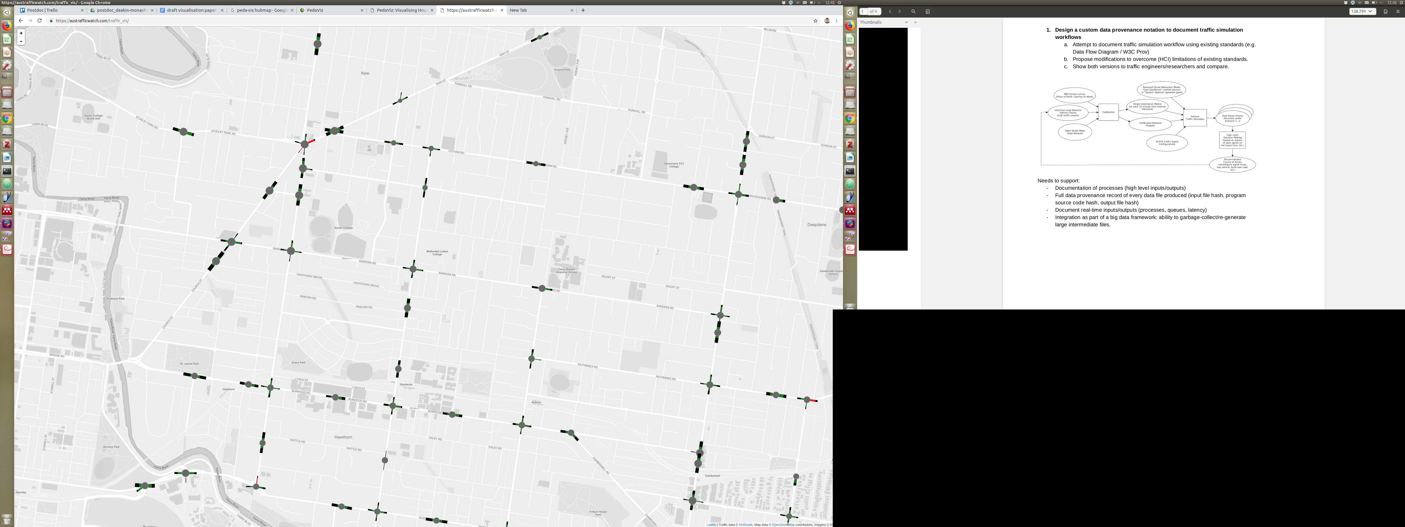The image size is (1405, 527).
Task: Open the document viewer hamburger menu
Action: (1397, 11)
